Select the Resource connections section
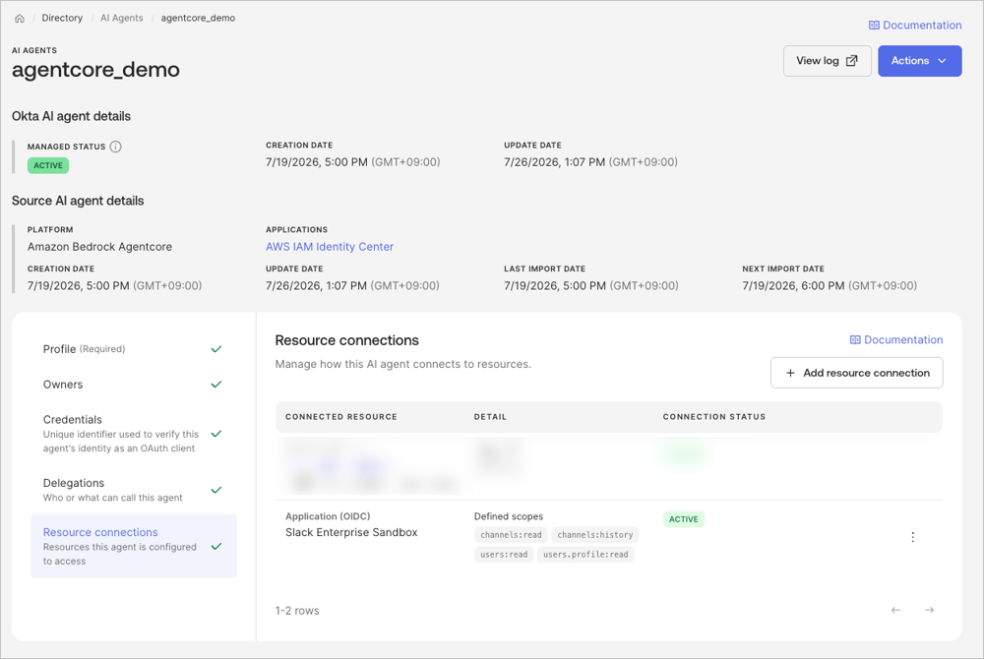This screenshot has width=984, height=659. click(133, 546)
